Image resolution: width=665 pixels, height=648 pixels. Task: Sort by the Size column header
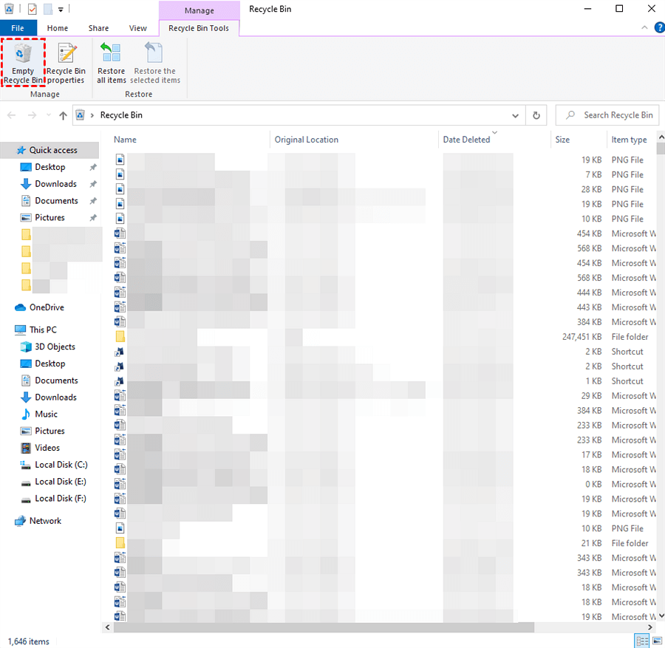click(562, 140)
